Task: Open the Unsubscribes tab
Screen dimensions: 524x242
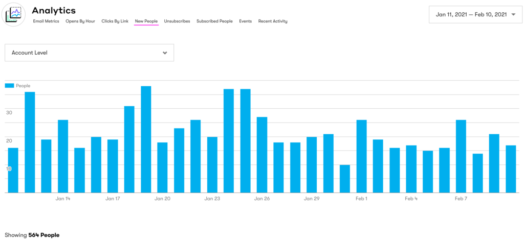Action: [x=177, y=21]
